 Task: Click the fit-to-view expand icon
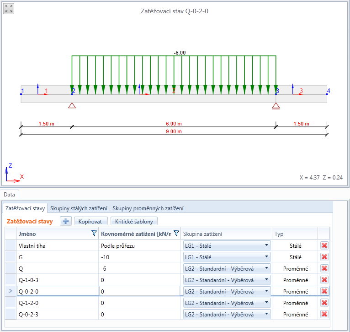(x=9, y=9)
